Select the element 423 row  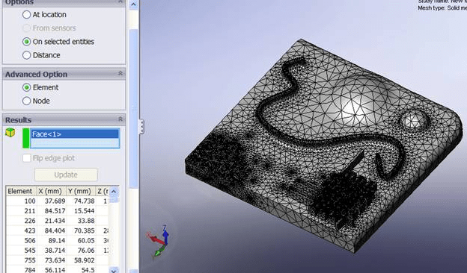coord(57,230)
